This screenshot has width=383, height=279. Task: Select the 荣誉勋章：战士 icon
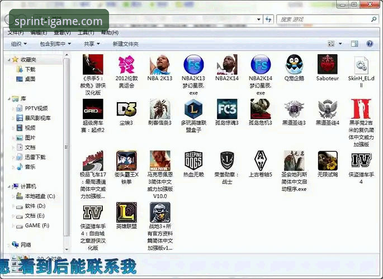(227, 161)
